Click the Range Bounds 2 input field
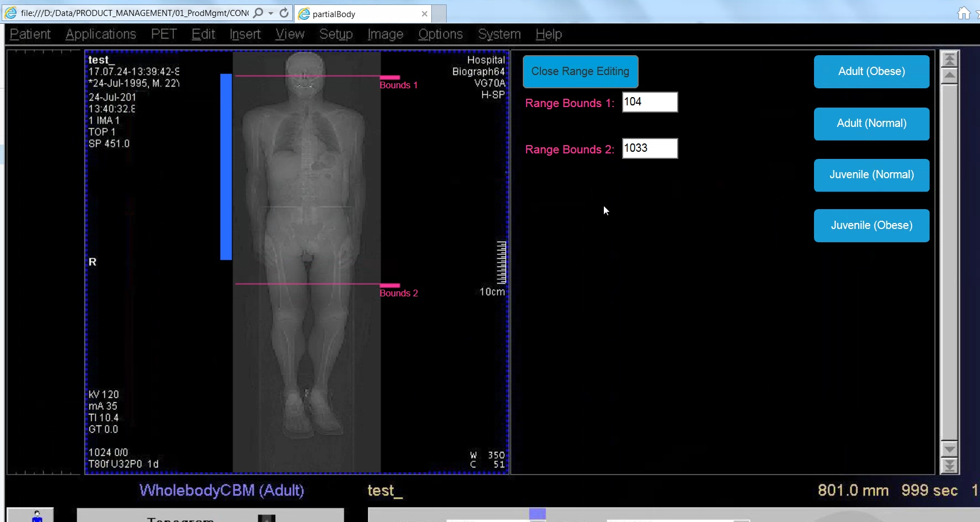This screenshot has height=522, width=980. point(650,148)
